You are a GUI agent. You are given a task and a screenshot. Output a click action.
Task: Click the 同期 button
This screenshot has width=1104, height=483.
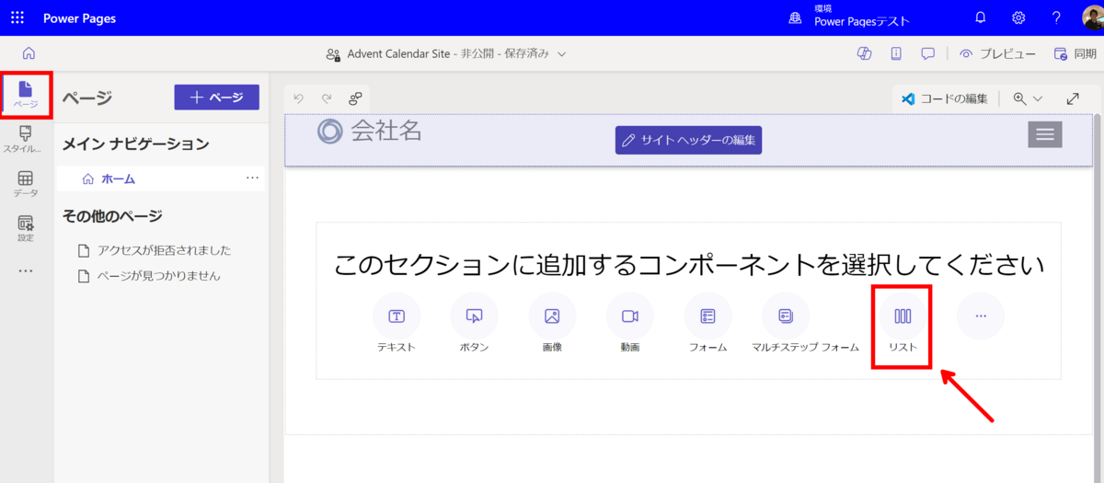click(1075, 53)
